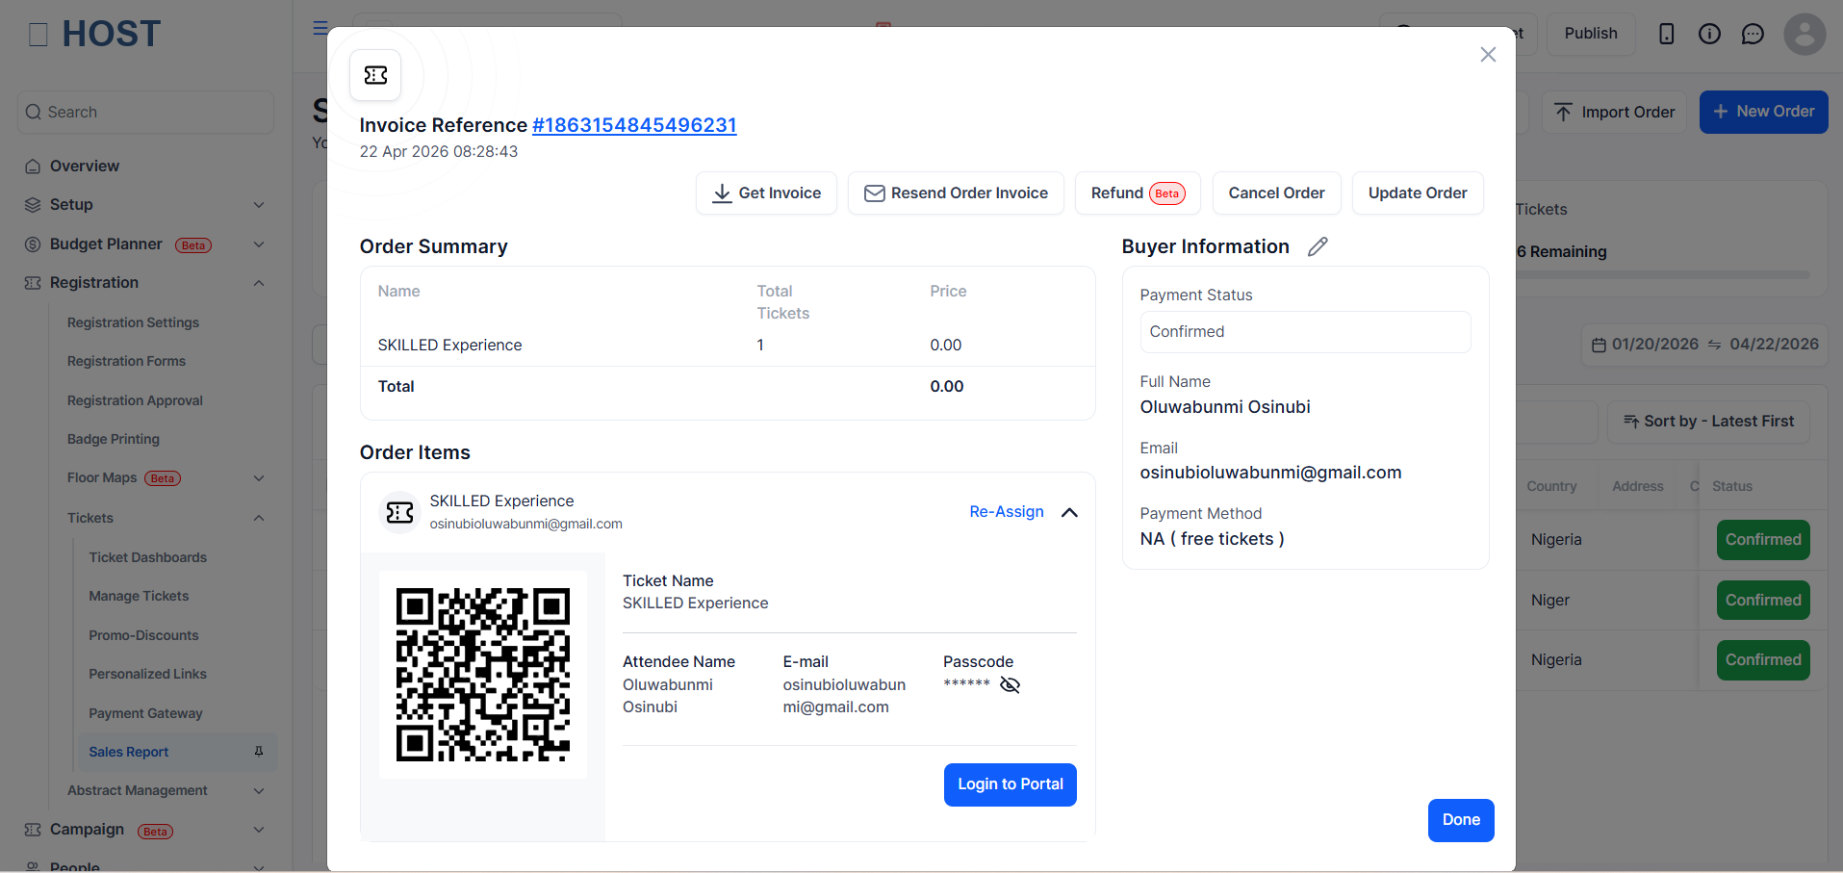1843x873 pixels.
Task: Open invoice link #1863154845496231
Action: click(634, 125)
